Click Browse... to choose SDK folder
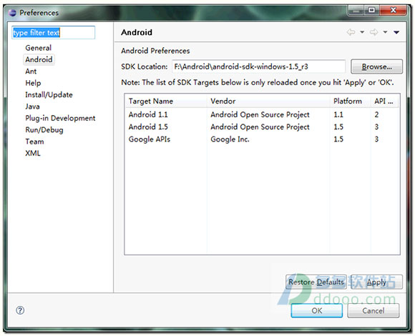The width and height of the screenshot is (415, 336). click(376, 66)
